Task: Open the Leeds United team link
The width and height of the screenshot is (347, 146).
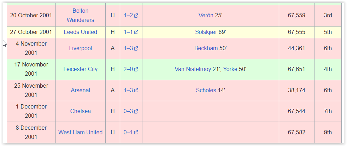Action: 81,32
